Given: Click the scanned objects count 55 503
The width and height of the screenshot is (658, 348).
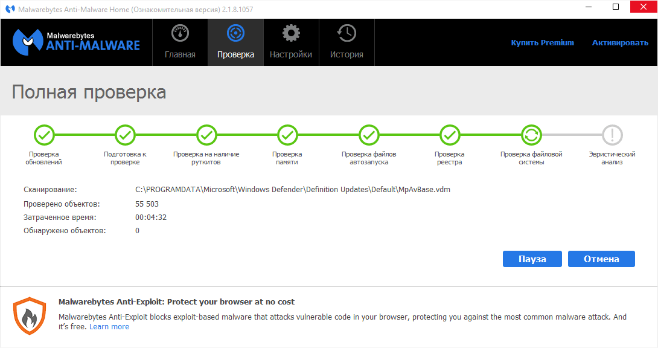Looking at the screenshot, I should (147, 204).
